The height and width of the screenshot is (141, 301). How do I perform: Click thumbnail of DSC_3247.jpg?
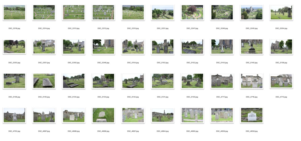point(192,12)
